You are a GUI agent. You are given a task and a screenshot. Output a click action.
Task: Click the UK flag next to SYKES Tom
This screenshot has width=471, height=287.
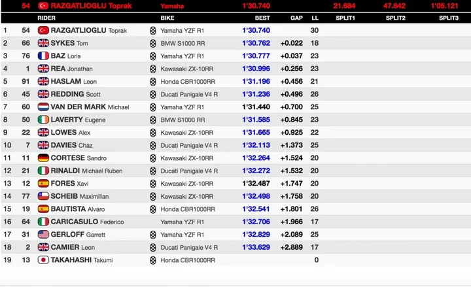tap(43, 43)
